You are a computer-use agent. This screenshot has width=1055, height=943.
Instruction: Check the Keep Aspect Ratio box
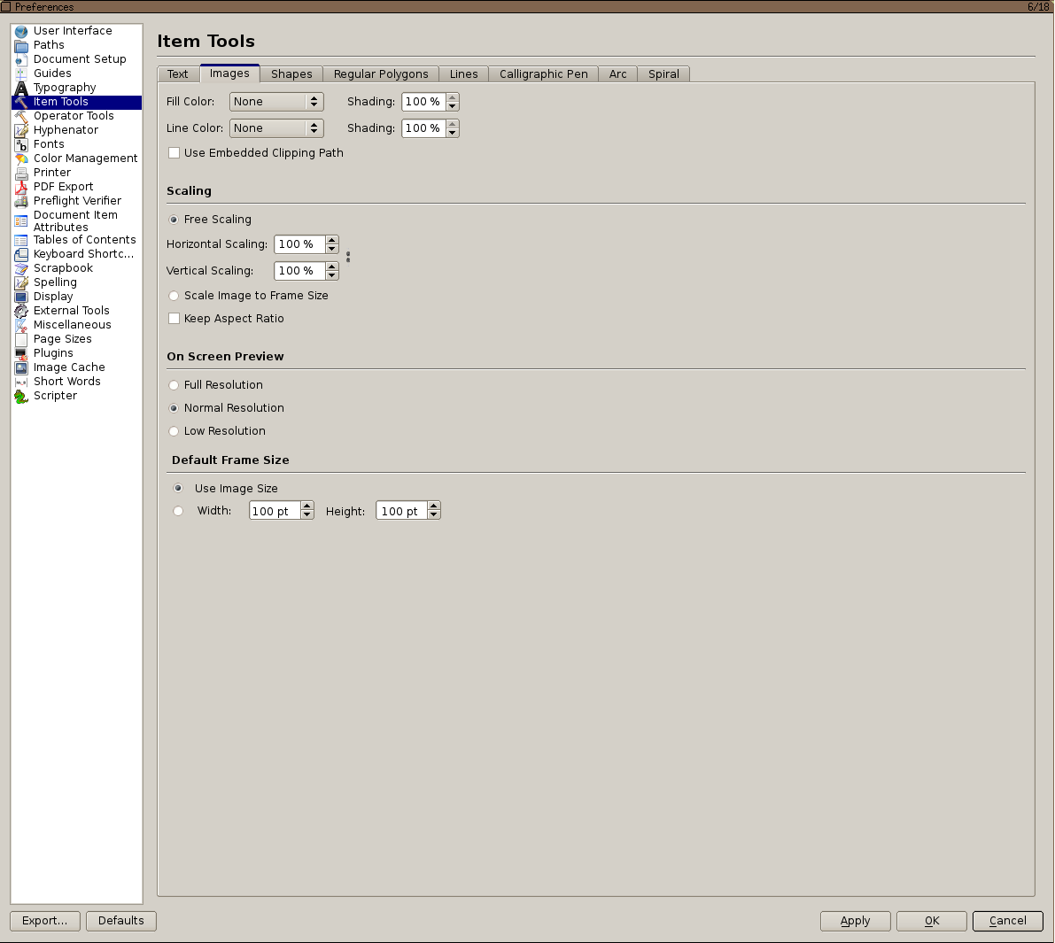click(x=175, y=319)
